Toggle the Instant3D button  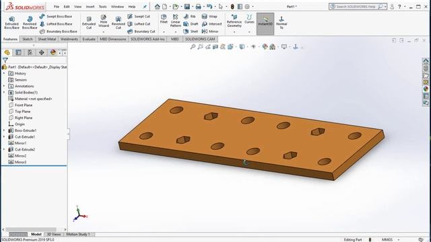coord(265,24)
